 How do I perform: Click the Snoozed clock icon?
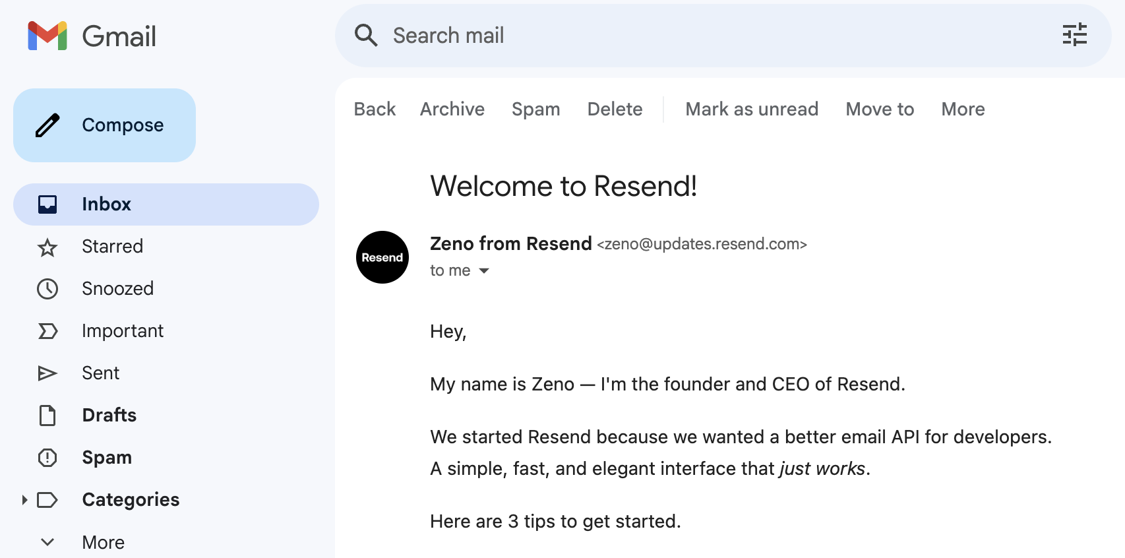[x=47, y=289]
